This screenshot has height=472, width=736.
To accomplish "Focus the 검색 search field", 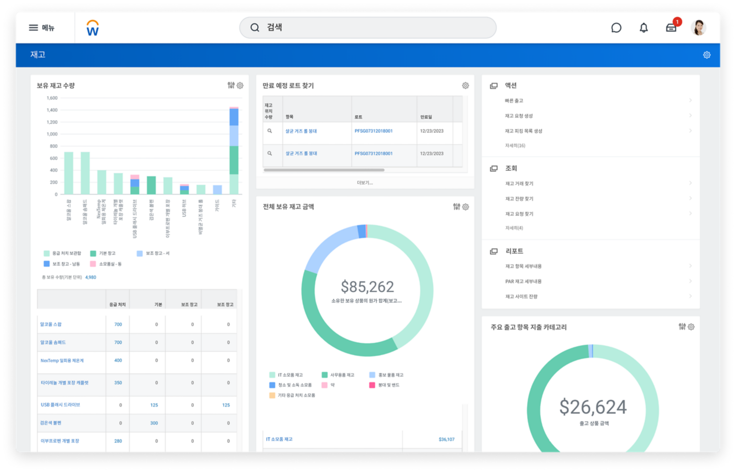I will point(368,27).
